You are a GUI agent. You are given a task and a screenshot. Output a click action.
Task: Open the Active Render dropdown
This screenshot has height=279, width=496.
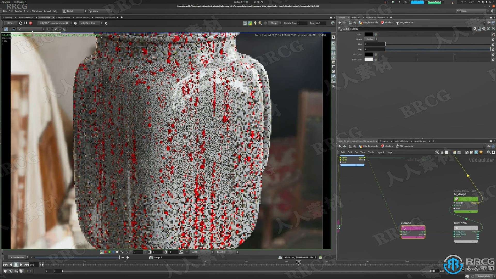[x=19, y=258]
